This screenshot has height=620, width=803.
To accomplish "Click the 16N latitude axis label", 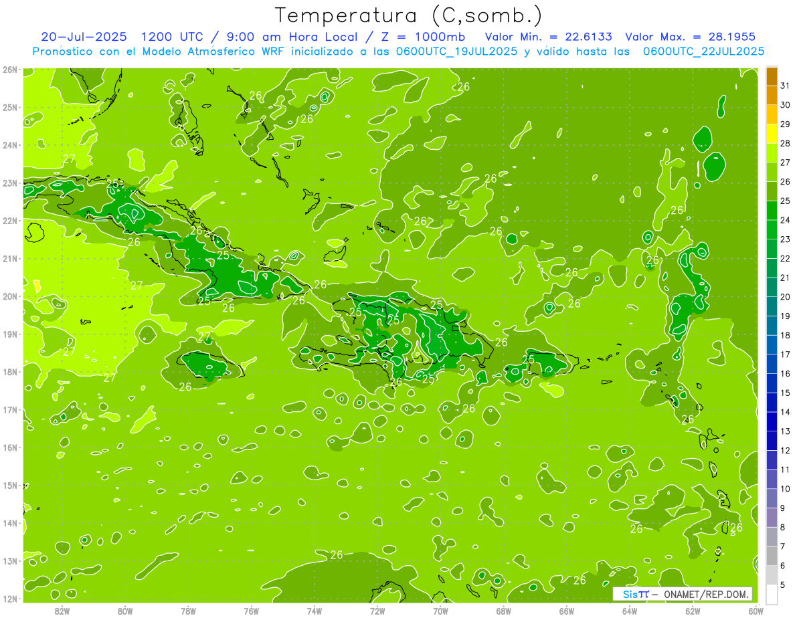I will point(10,447).
